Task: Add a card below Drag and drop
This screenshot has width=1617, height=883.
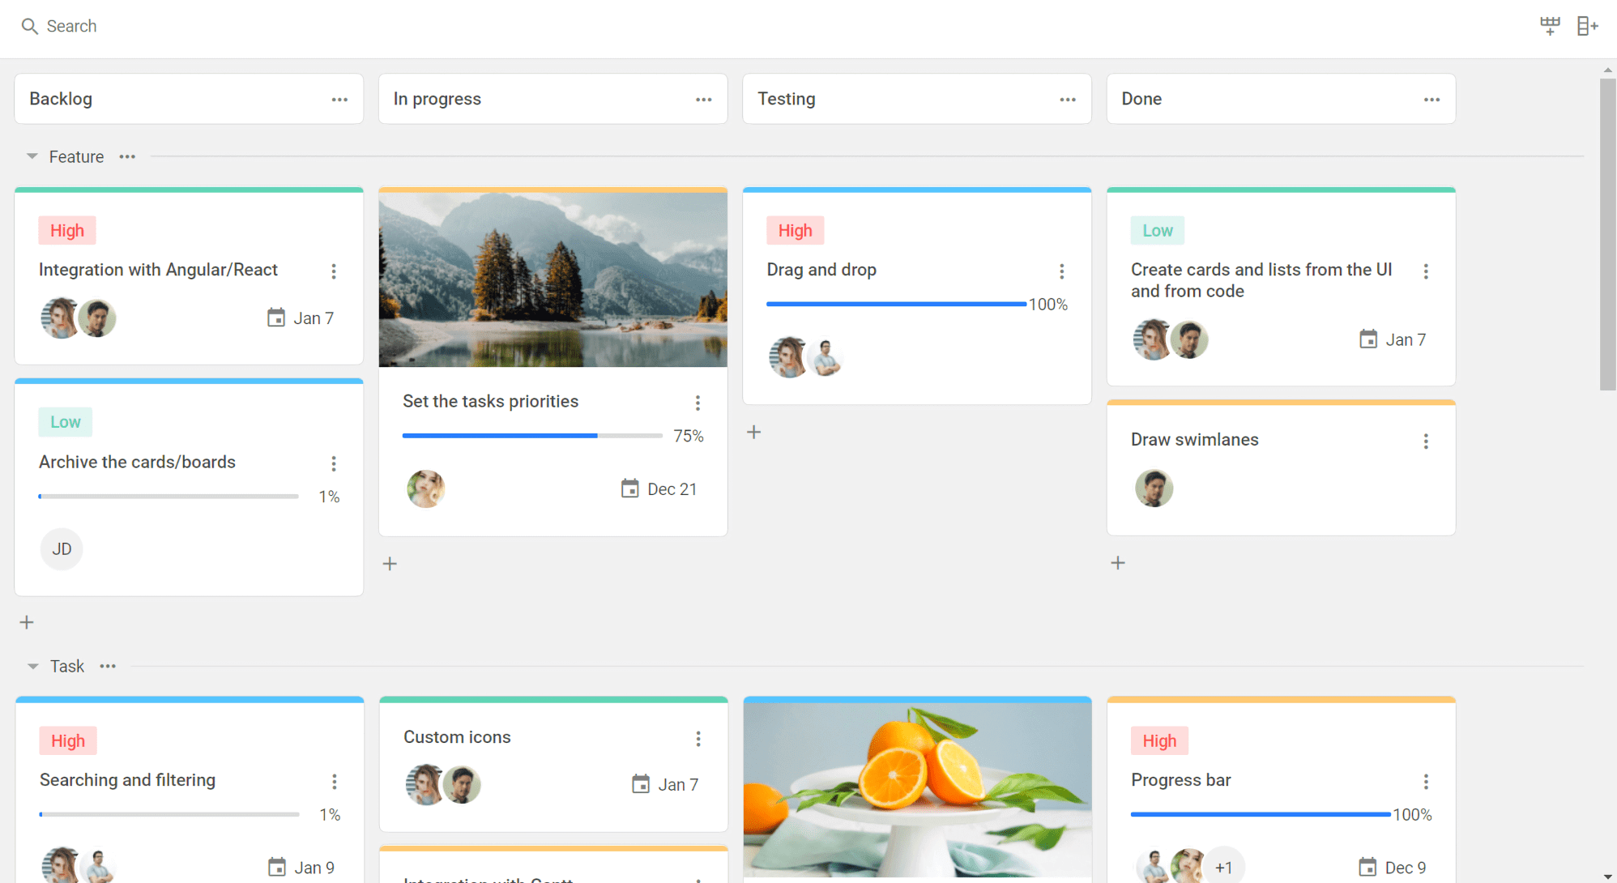Action: click(753, 433)
